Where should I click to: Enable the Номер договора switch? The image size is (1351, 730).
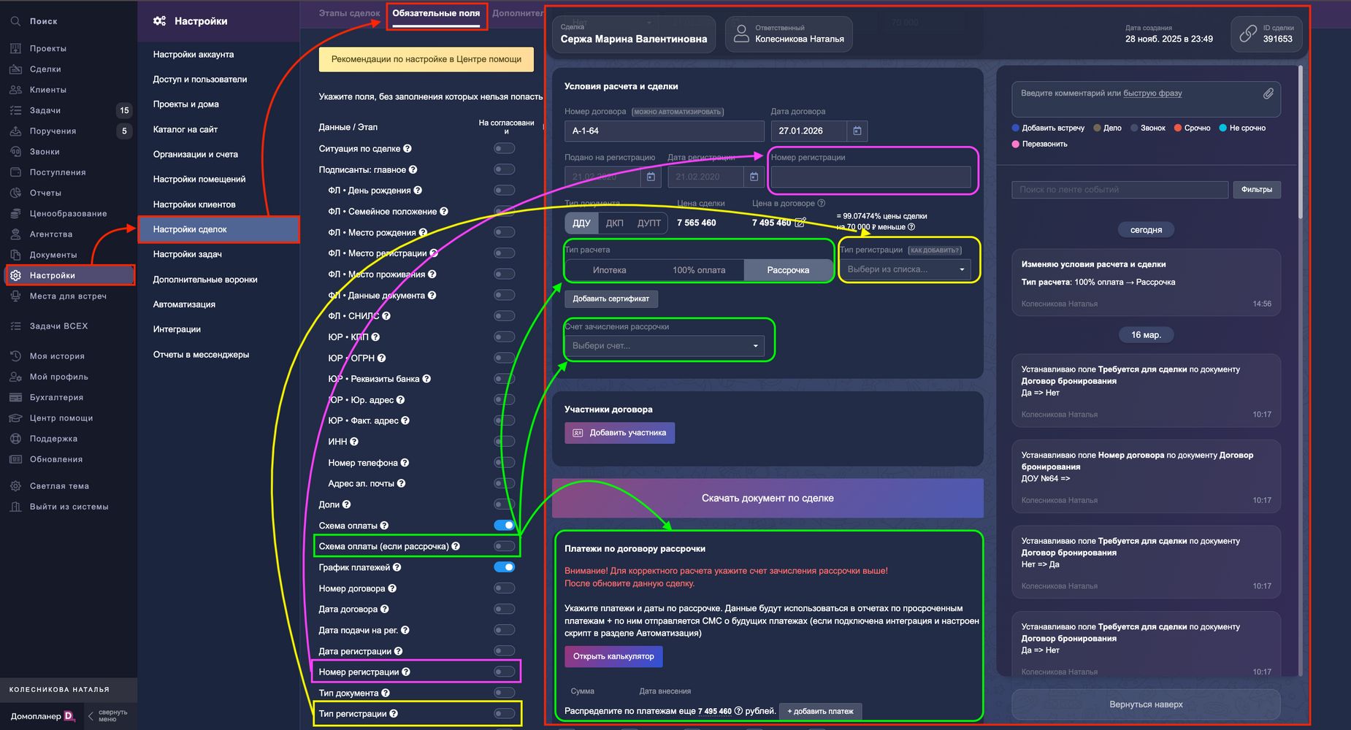coord(504,588)
